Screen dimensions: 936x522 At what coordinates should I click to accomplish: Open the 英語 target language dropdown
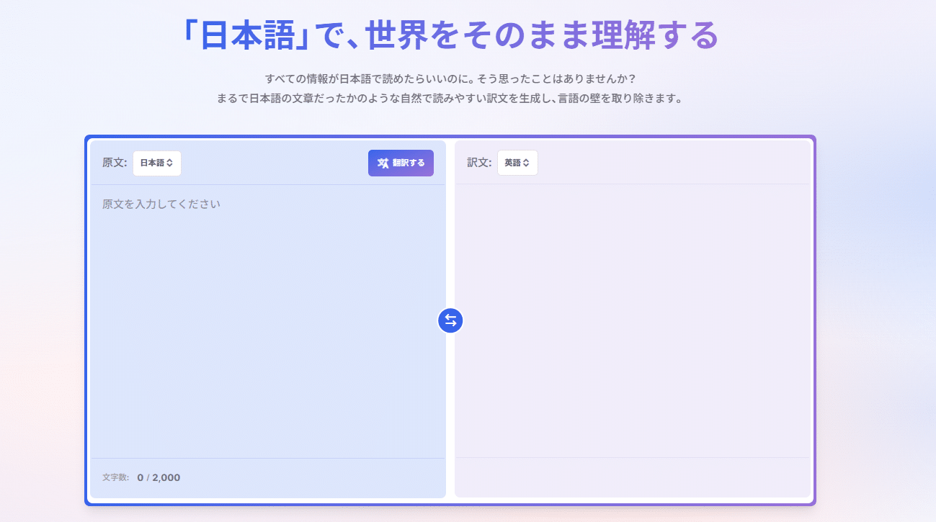coord(517,163)
